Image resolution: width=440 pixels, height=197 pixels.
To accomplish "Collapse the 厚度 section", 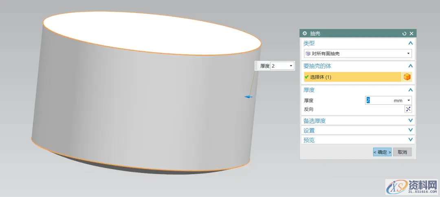I will [x=410, y=90].
